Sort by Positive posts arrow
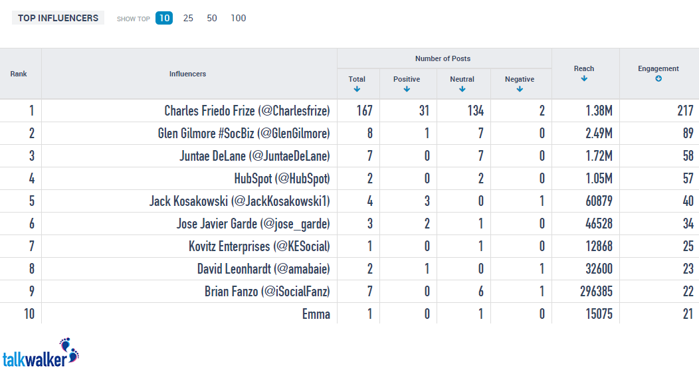 (407, 89)
